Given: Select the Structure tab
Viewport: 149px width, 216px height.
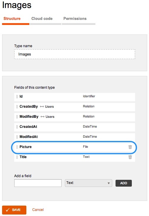Looking at the screenshot, I should [x=12, y=19].
